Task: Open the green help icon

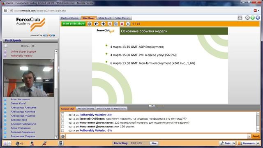Action: click(x=252, y=18)
